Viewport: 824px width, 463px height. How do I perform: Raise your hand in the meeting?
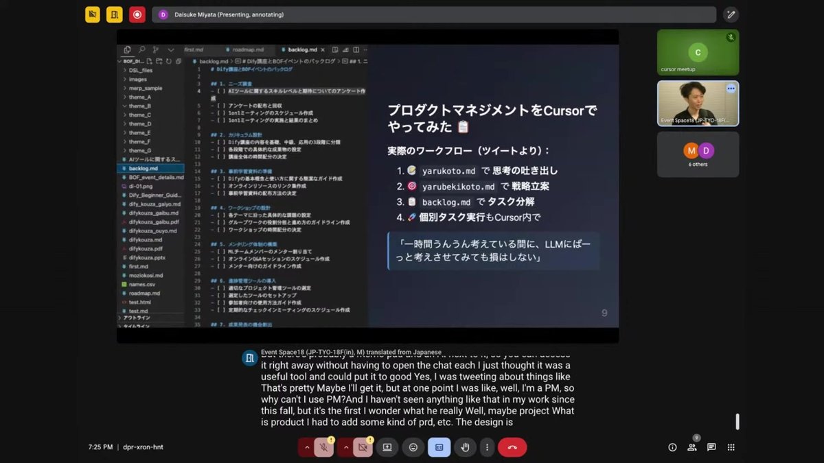[x=464, y=447]
